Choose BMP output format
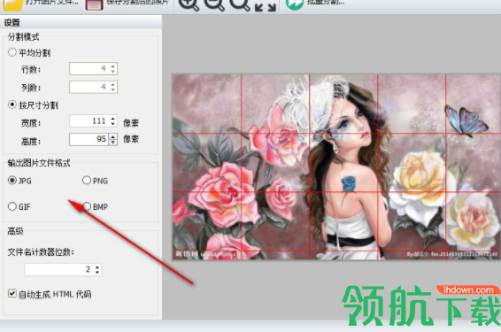This screenshot has height=332, width=501. click(87, 206)
